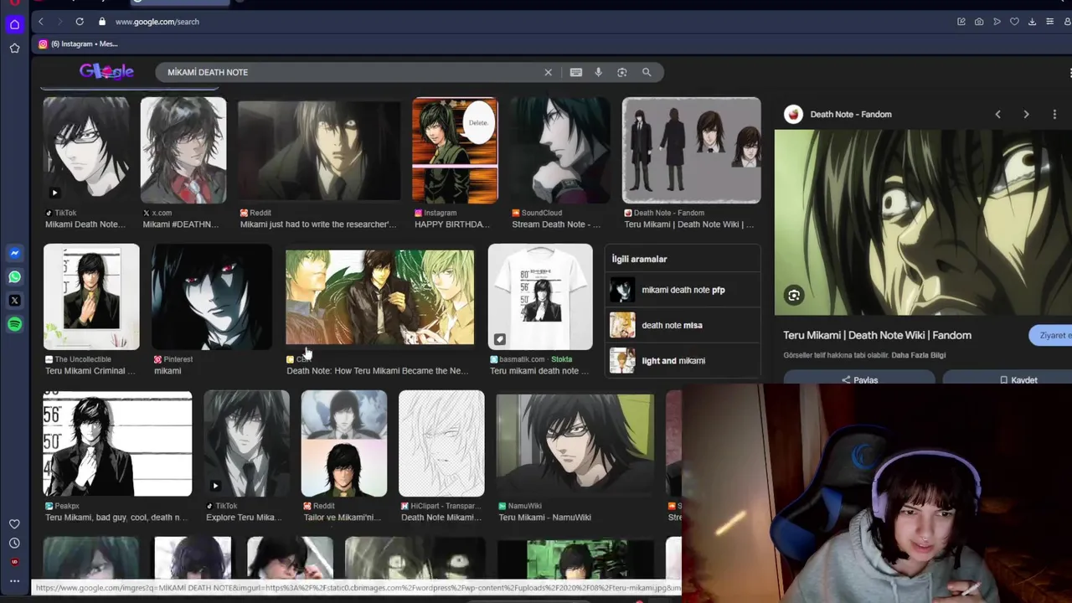
Task: Open Spotify from the sidebar
Action: [x=14, y=324]
